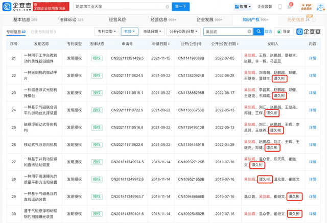Click the 查一下 search button
The height and width of the screenshot is (223, 327).
181,7
